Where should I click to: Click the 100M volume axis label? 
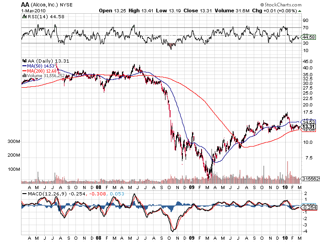point(14,169)
